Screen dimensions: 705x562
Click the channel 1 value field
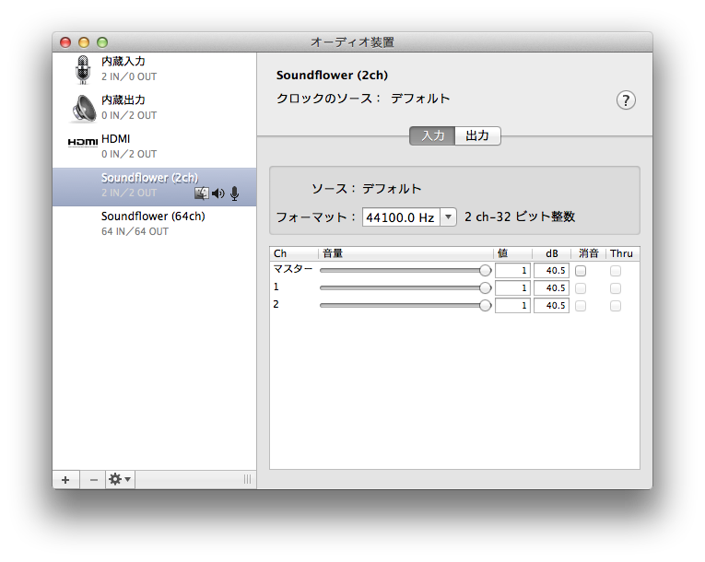point(512,288)
